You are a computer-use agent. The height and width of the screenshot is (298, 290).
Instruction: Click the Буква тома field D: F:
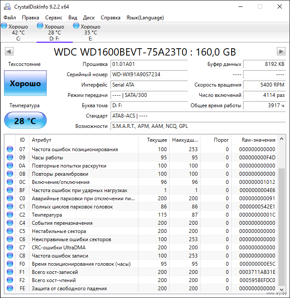point(149,106)
